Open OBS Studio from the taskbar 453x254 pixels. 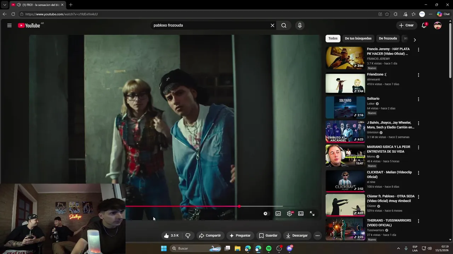[279, 248]
